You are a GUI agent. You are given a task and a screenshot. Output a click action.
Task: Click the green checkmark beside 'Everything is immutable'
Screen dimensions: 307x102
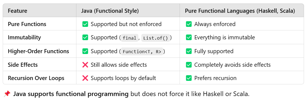(x=189, y=37)
